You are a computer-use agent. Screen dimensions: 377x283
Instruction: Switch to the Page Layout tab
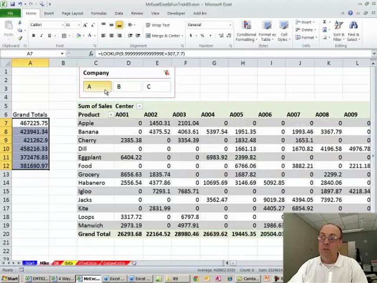click(72, 13)
